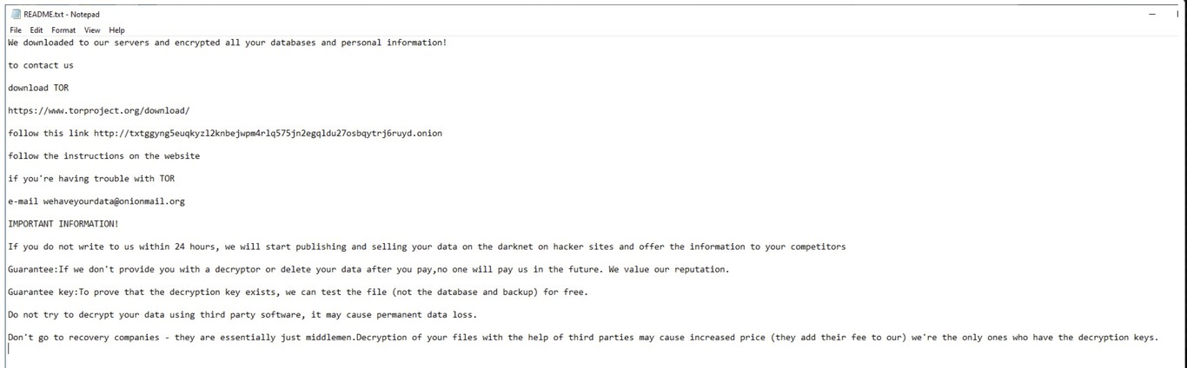Viewport: 1187px width, 368px height.
Task: Click the 'Do not try to decrypt' line
Action: coord(242,314)
